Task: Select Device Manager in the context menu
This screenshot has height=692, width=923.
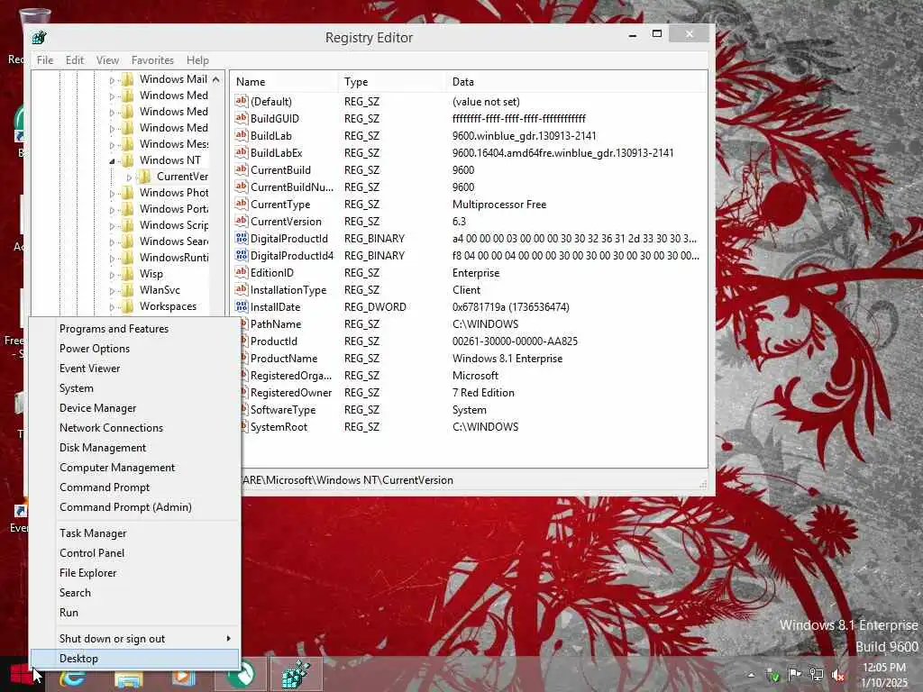Action: (x=135, y=408)
